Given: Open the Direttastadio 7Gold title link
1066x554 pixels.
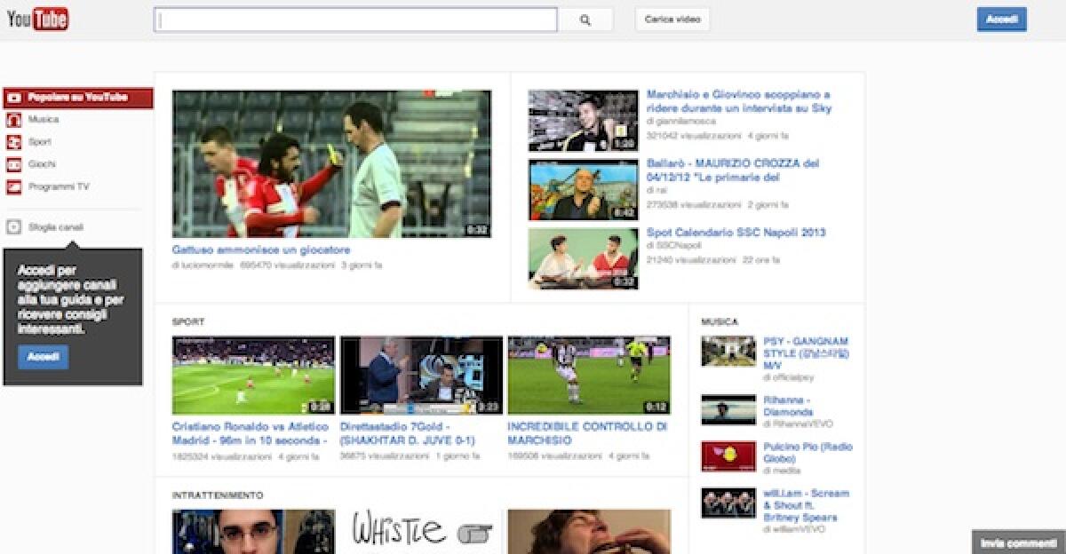Looking at the screenshot, I should coord(408,433).
